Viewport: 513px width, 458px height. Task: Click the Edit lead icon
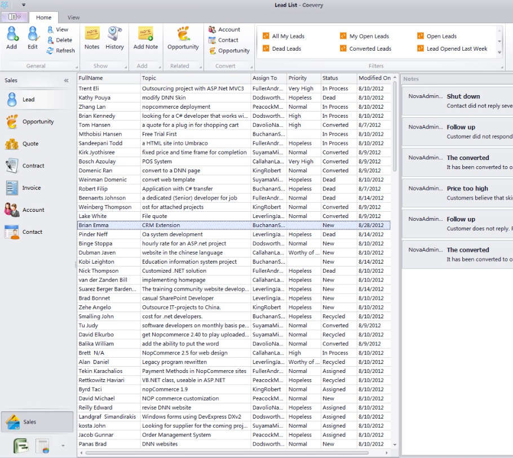[33, 35]
